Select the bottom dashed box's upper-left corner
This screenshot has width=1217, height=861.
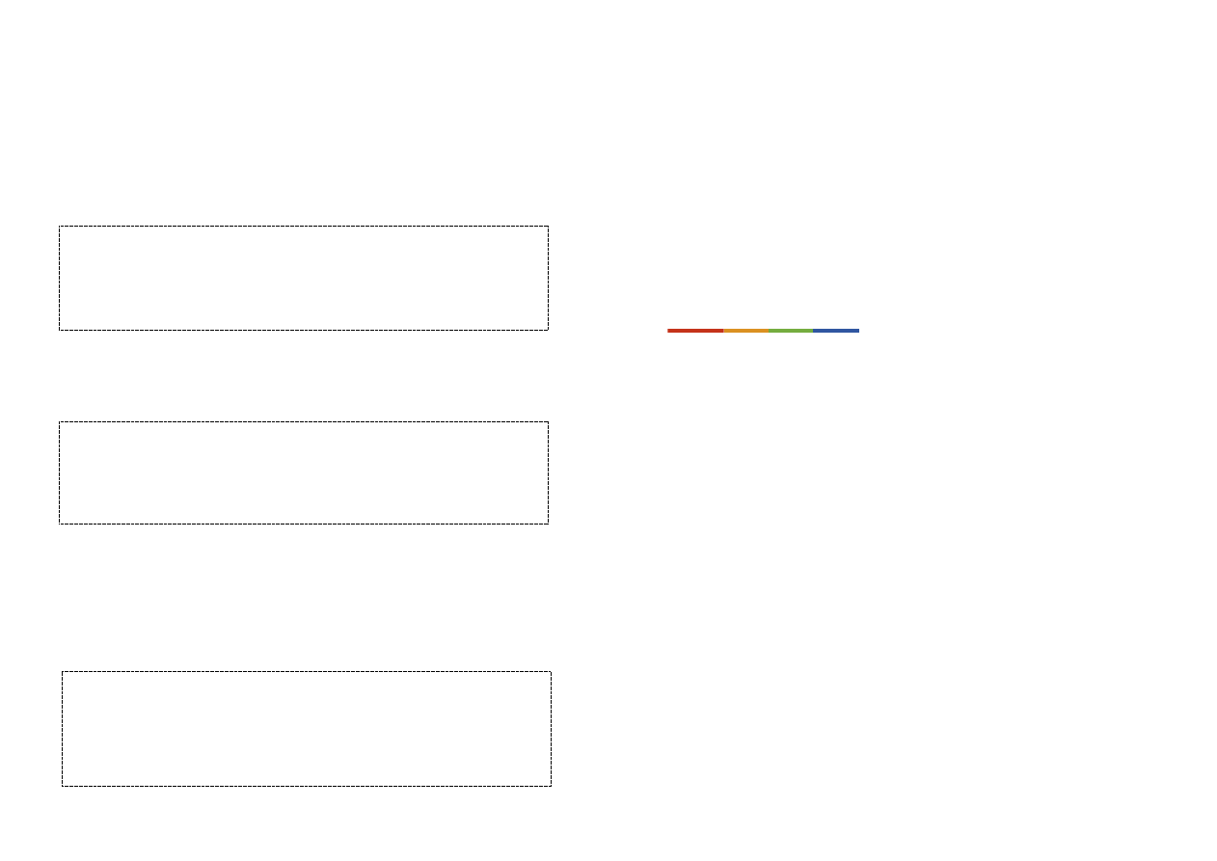(x=63, y=672)
